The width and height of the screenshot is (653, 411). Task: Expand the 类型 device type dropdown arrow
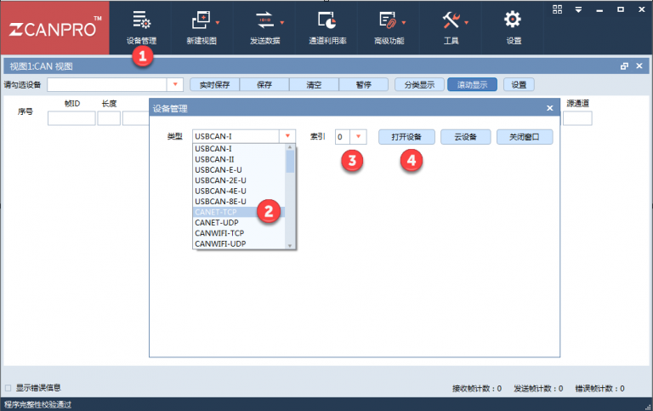(288, 136)
